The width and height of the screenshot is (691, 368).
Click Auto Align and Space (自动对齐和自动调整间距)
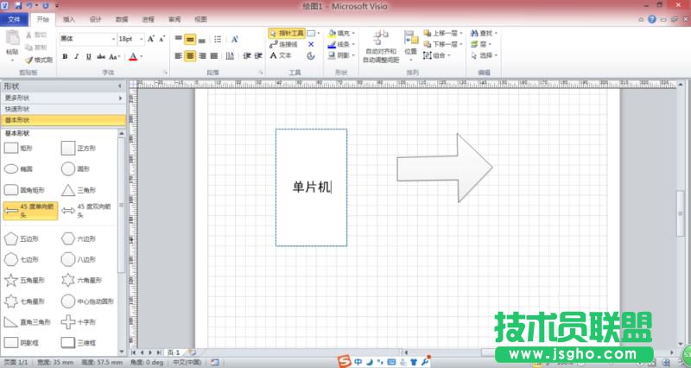[x=381, y=48]
